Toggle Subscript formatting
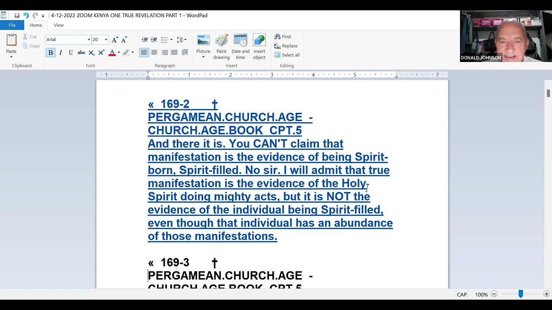 [x=91, y=53]
